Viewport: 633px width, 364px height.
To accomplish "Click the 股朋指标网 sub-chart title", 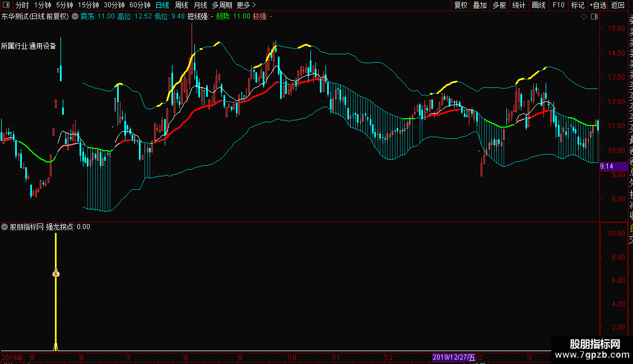I will 27,227.
